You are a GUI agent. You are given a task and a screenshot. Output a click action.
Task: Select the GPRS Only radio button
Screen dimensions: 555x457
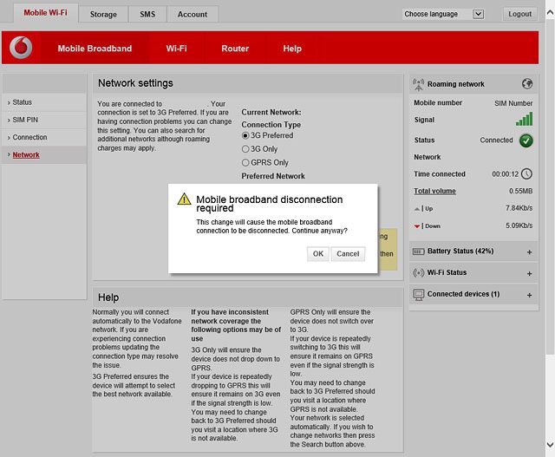[x=245, y=162]
